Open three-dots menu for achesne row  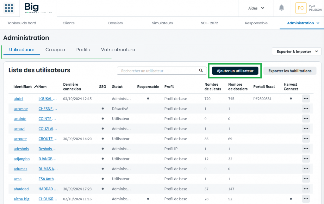coord(306,109)
